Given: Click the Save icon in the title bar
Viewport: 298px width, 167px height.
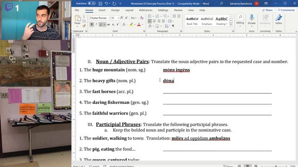Looking at the screenshot, I should pos(101,3).
